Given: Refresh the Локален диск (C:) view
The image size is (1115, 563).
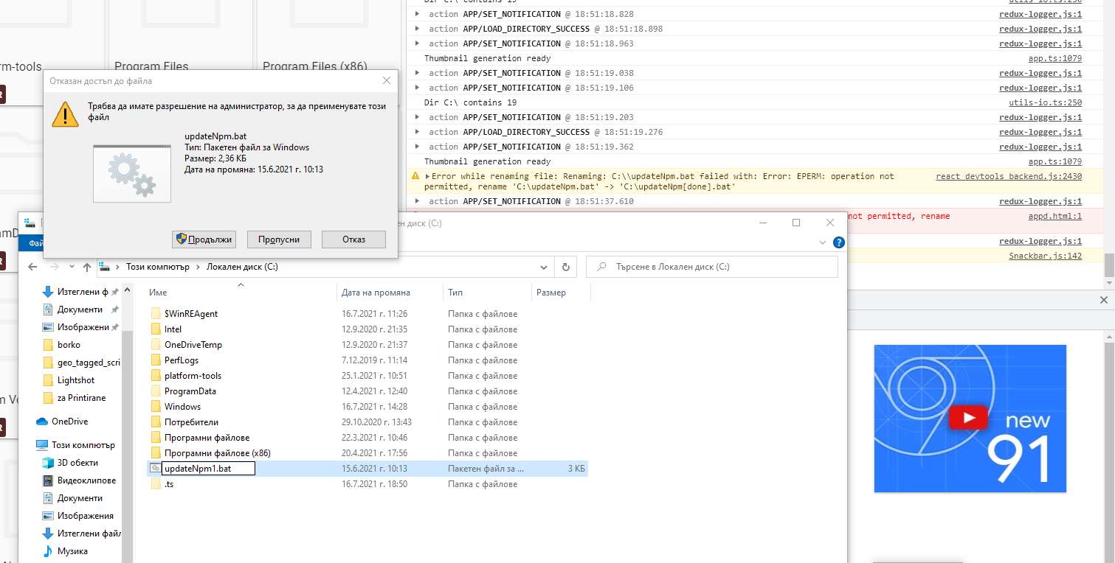Looking at the screenshot, I should 565,267.
